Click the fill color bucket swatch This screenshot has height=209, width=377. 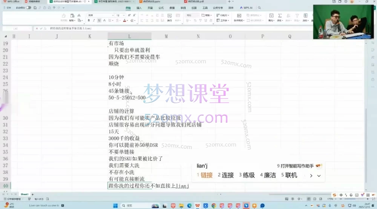117,21
